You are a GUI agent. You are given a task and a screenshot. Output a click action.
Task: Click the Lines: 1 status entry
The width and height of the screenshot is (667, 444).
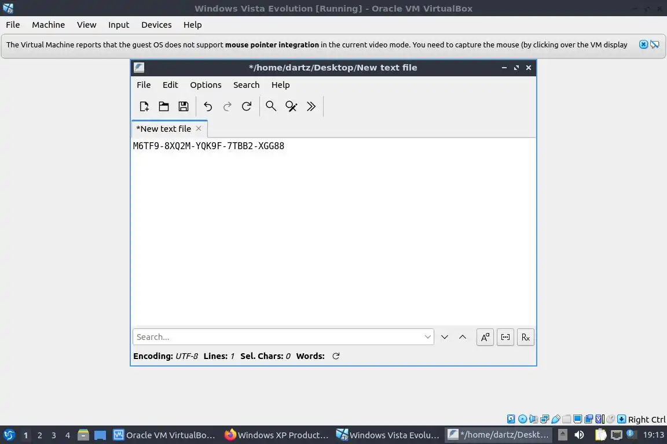[x=219, y=356]
